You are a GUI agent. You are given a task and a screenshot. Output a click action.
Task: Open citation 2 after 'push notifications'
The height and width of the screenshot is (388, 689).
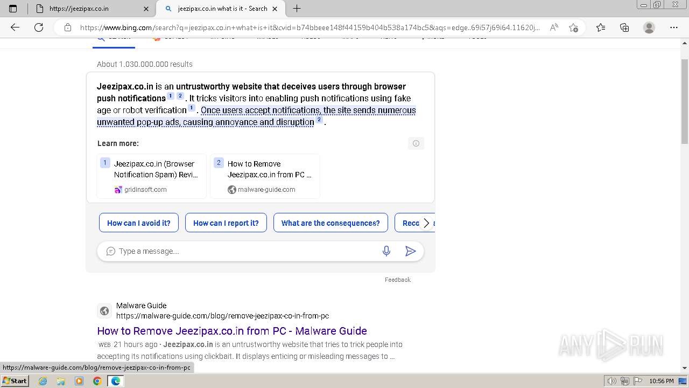point(180,96)
